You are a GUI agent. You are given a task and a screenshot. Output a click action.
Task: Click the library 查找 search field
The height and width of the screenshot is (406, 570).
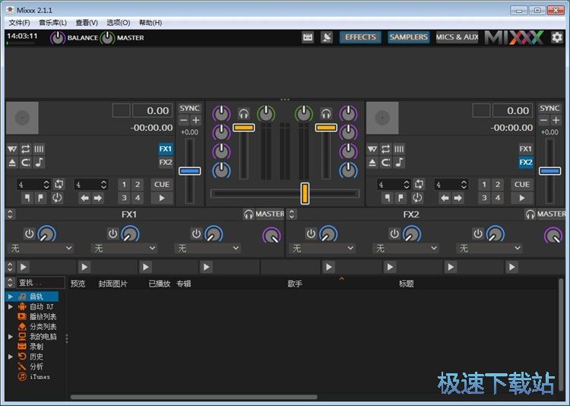(x=40, y=283)
